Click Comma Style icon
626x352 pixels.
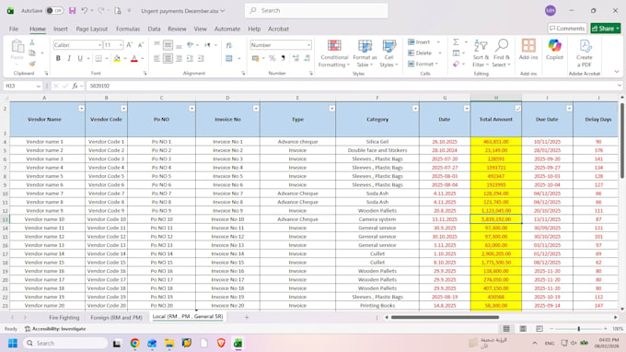pos(283,58)
